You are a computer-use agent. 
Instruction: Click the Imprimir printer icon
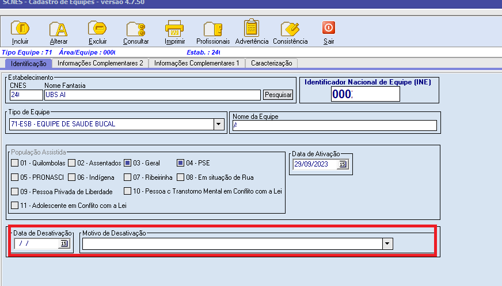(174, 29)
